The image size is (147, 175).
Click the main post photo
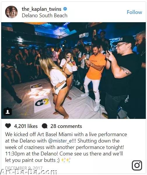click(x=73, y=70)
